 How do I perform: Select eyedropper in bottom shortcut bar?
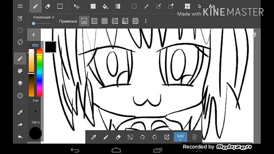93,137
